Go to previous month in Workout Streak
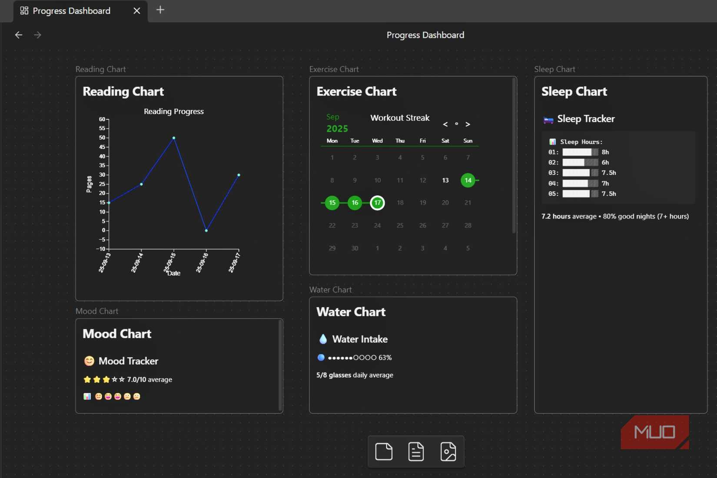Viewport: 717px width, 478px height. click(x=445, y=124)
